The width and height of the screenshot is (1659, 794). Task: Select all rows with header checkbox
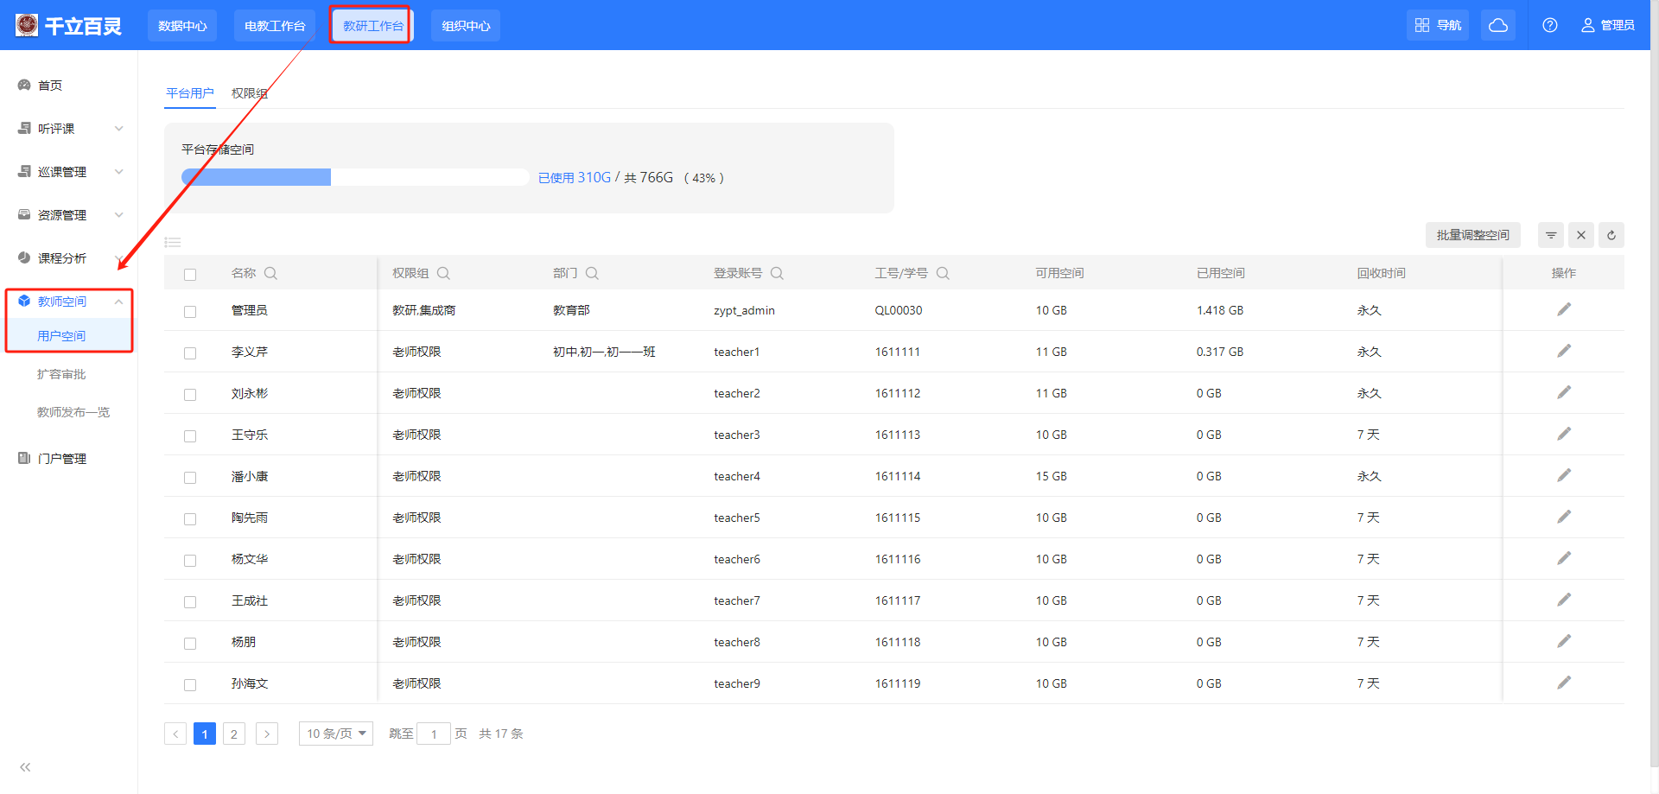[x=190, y=275]
